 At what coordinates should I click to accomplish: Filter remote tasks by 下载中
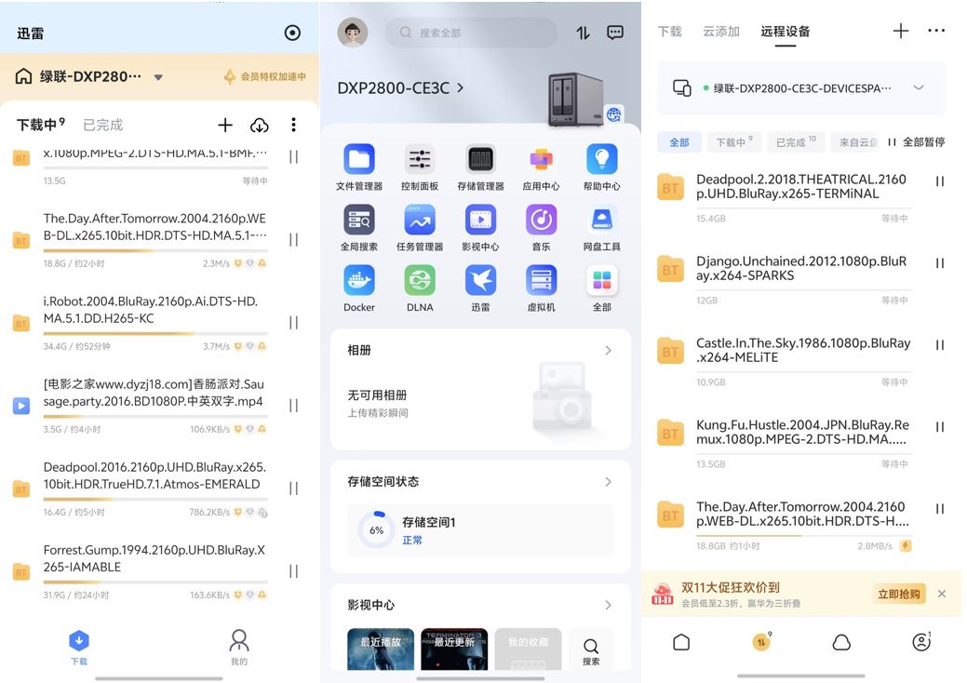(x=734, y=142)
